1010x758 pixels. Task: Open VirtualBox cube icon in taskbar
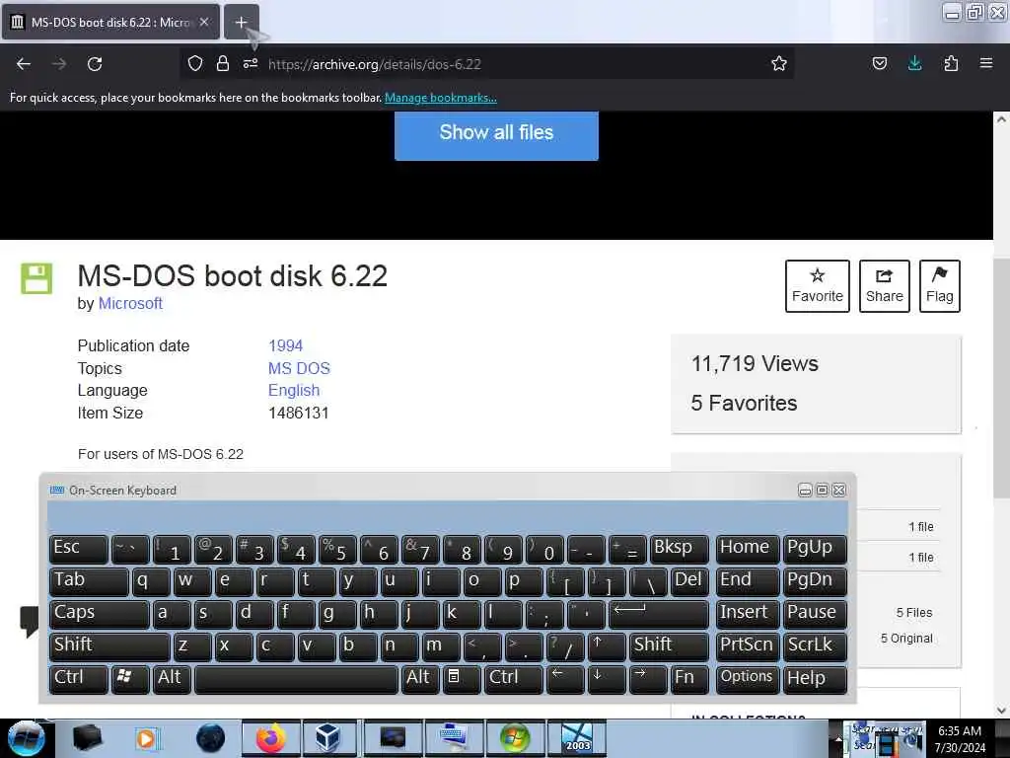click(327, 738)
